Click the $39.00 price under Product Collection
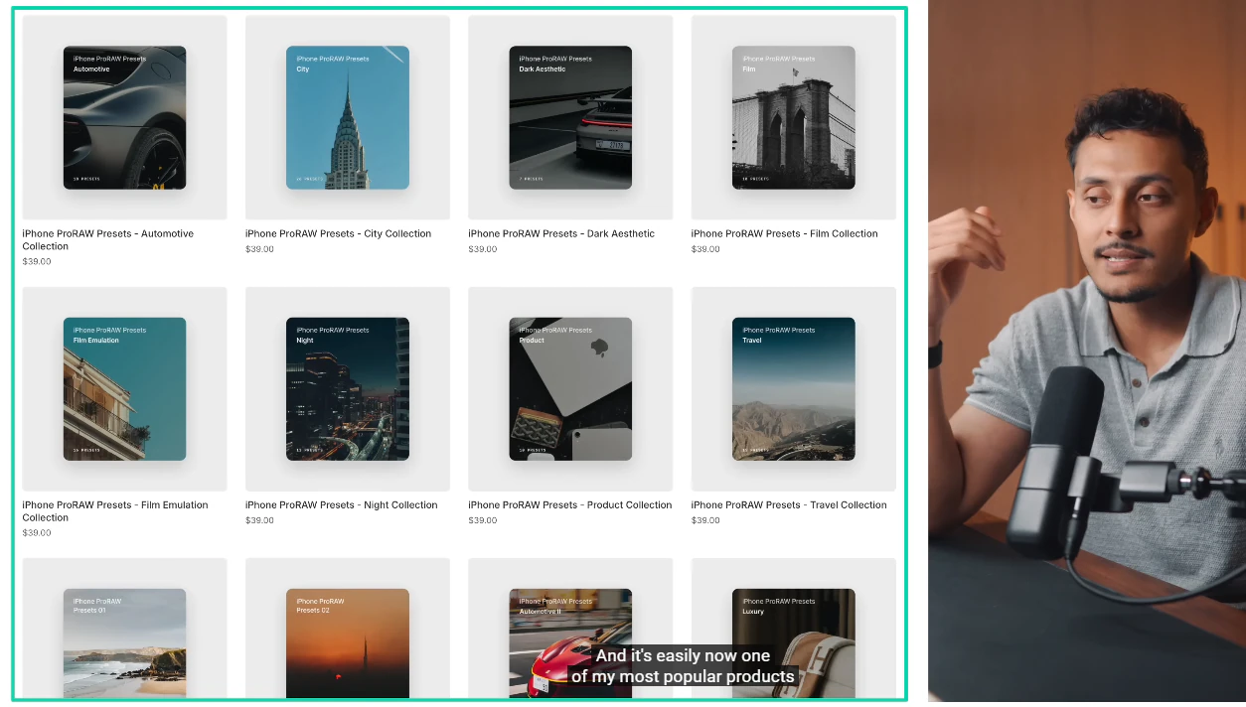The width and height of the screenshot is (1246, 707). pyautogui.click(x=483, y=520)
